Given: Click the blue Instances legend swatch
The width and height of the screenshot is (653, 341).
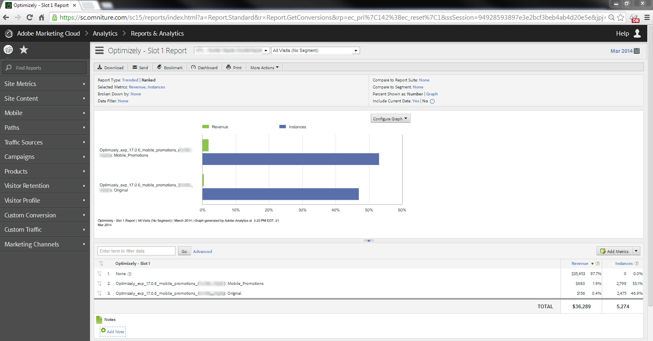Looking at the screenshot, I should pos(282,127).
